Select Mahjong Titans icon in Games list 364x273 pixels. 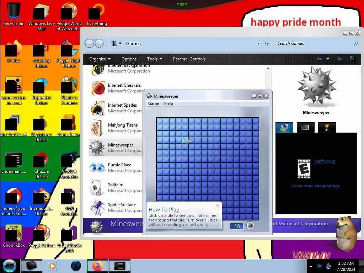pyautogui.click(x=96, y=128)
